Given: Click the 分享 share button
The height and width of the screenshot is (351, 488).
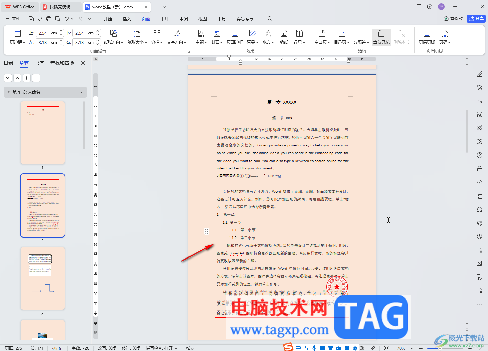Looking at the screenshot, I should (x=476, y=19).
